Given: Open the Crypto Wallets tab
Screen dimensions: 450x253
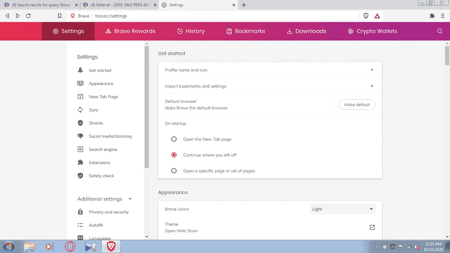Looking at the screenshot, I should [x=373, y=31].
